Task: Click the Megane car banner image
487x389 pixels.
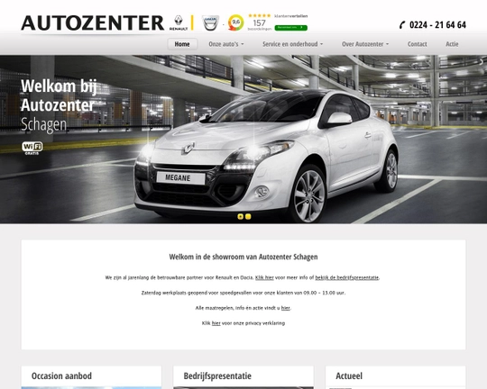Action: point(243,140)
